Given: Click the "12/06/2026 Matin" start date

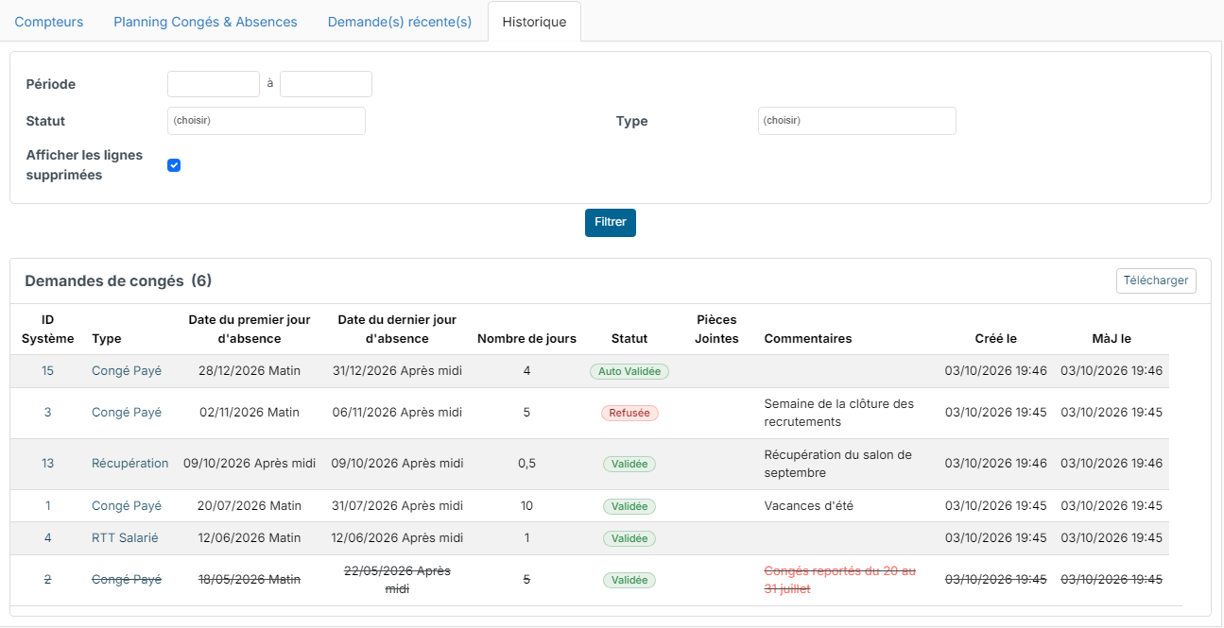Looking at the screenshot, I should 250,538.
